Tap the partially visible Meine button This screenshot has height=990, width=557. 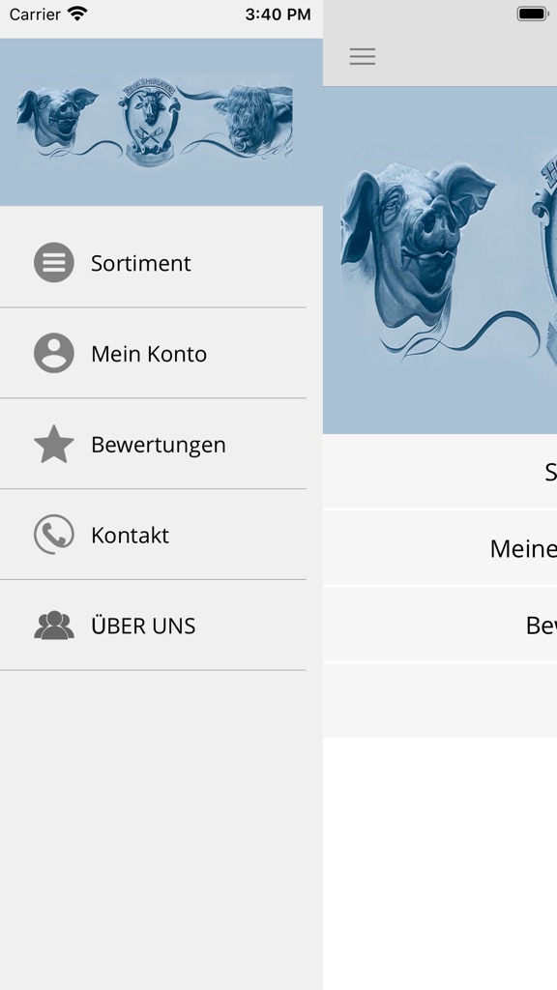tap(440, 548)
